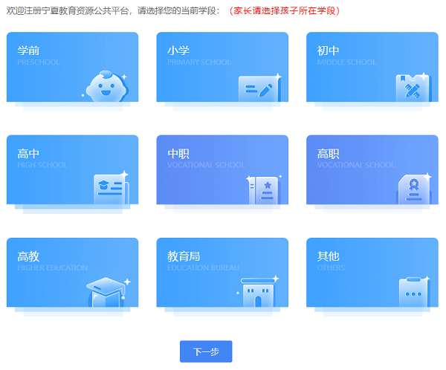Choose the 高职 title text
Image resolution: width=446 pixels, height=370 pixels.
pyautogui.click(x=328, y=154)
